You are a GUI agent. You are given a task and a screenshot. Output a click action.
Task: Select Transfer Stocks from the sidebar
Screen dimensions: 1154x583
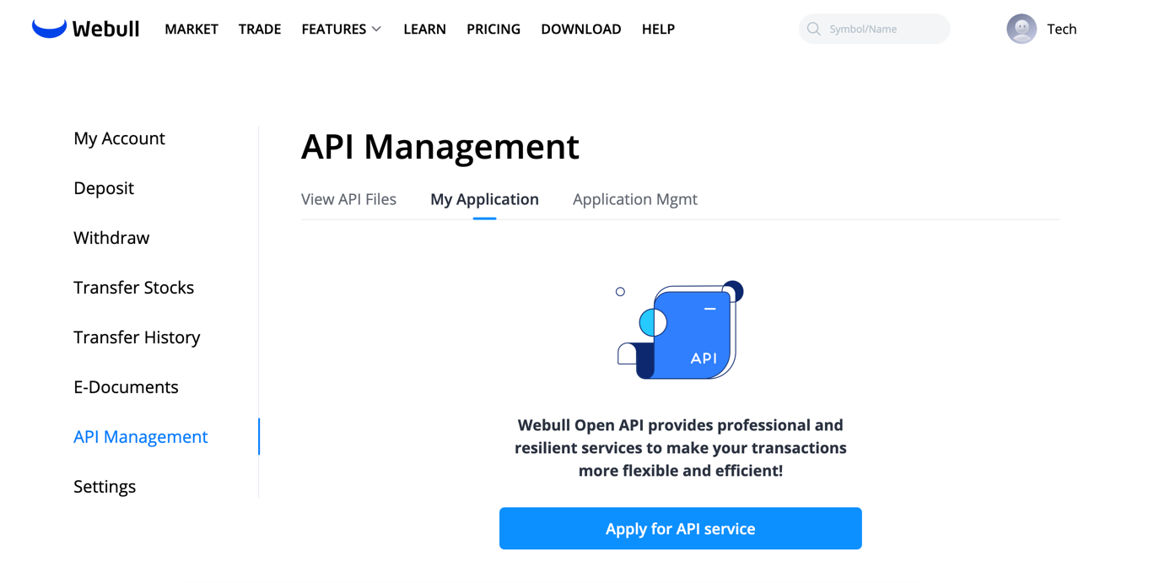tap(133, 288)
